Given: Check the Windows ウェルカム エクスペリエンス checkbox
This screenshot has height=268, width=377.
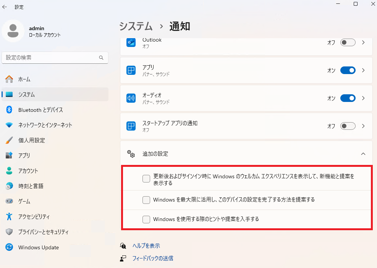Looking at the screenshot, I should pyautogui.click(x=146, y=179).
